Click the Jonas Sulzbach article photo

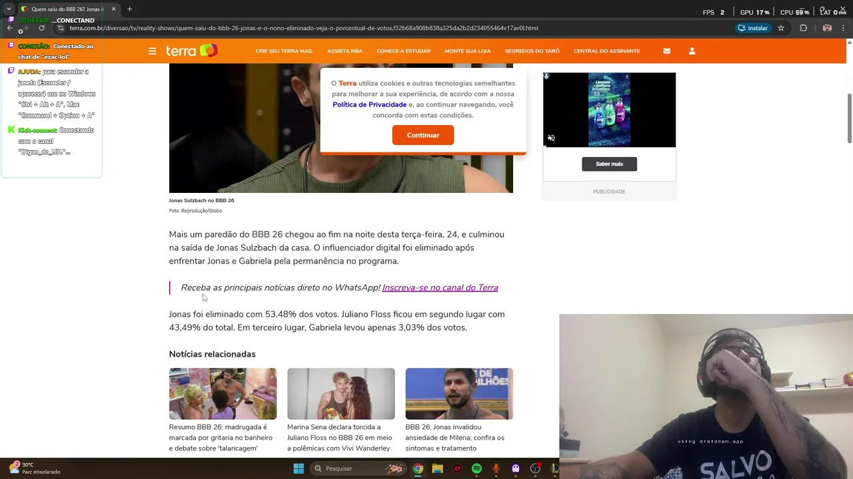coord(341,128)
